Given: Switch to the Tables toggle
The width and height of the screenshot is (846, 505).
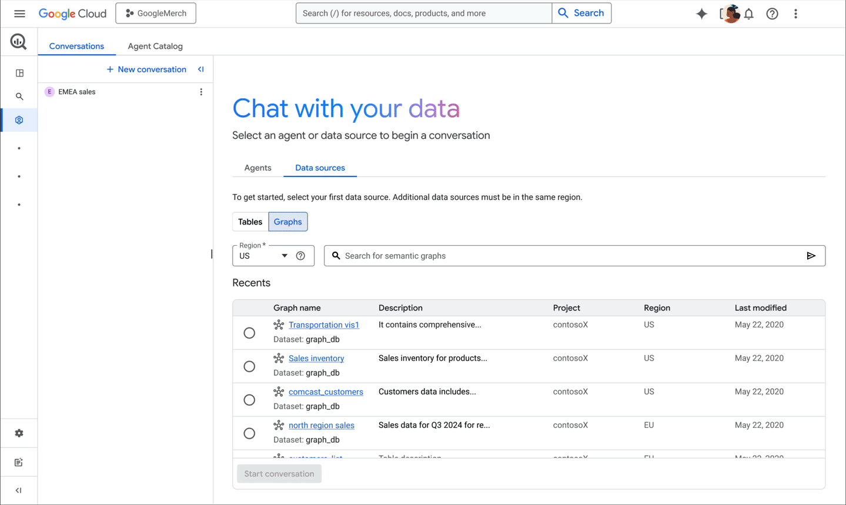Looking at the screenshot, I should [x=250, y=222].
